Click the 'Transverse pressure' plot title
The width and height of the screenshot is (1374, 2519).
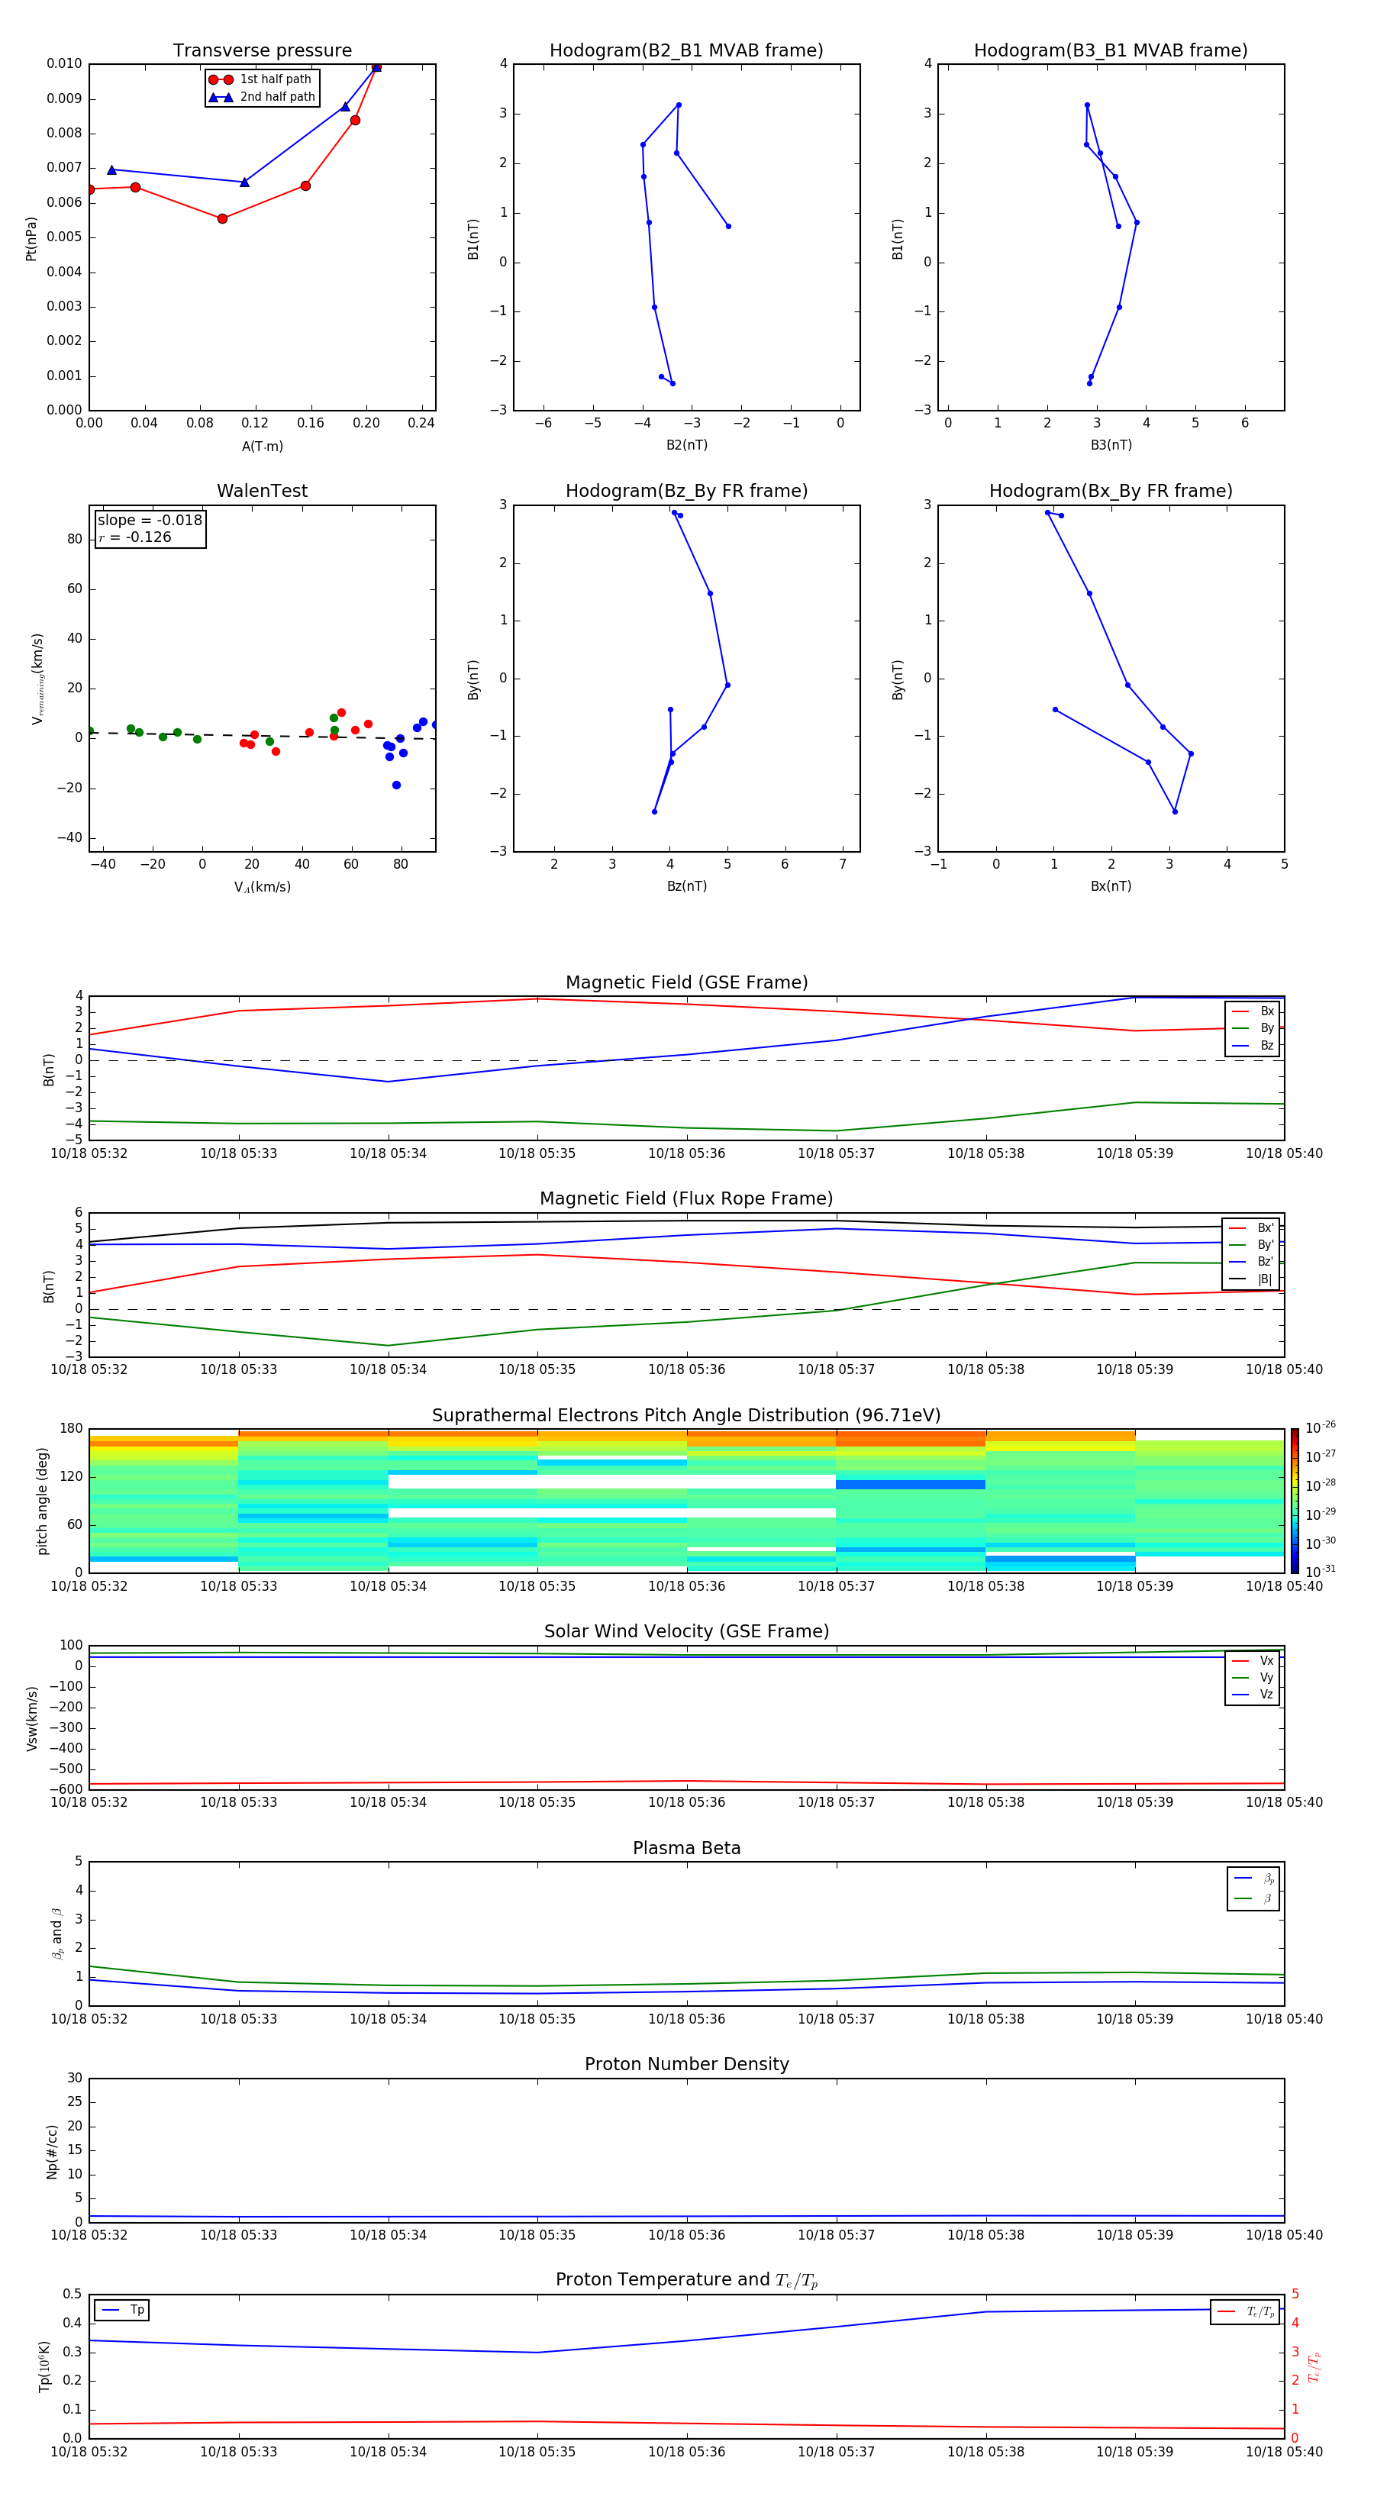point(262,51)
